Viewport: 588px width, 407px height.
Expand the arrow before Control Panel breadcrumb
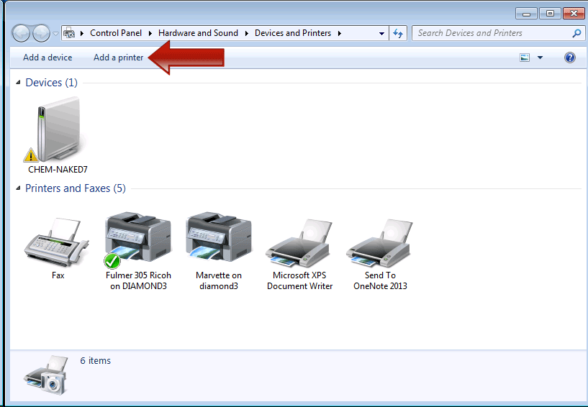(82, 33)
